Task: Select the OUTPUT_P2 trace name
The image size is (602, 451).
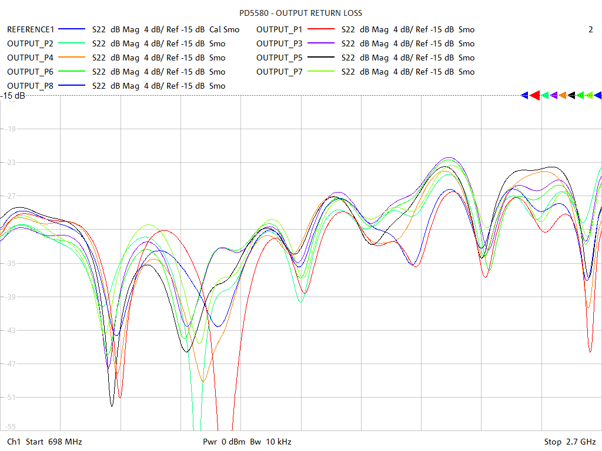Action: coord(31,43)
